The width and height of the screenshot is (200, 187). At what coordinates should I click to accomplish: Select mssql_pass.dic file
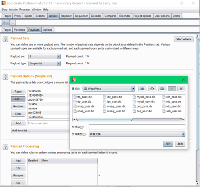115,106
